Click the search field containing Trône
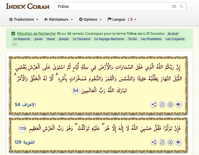 tap(111, 7)
